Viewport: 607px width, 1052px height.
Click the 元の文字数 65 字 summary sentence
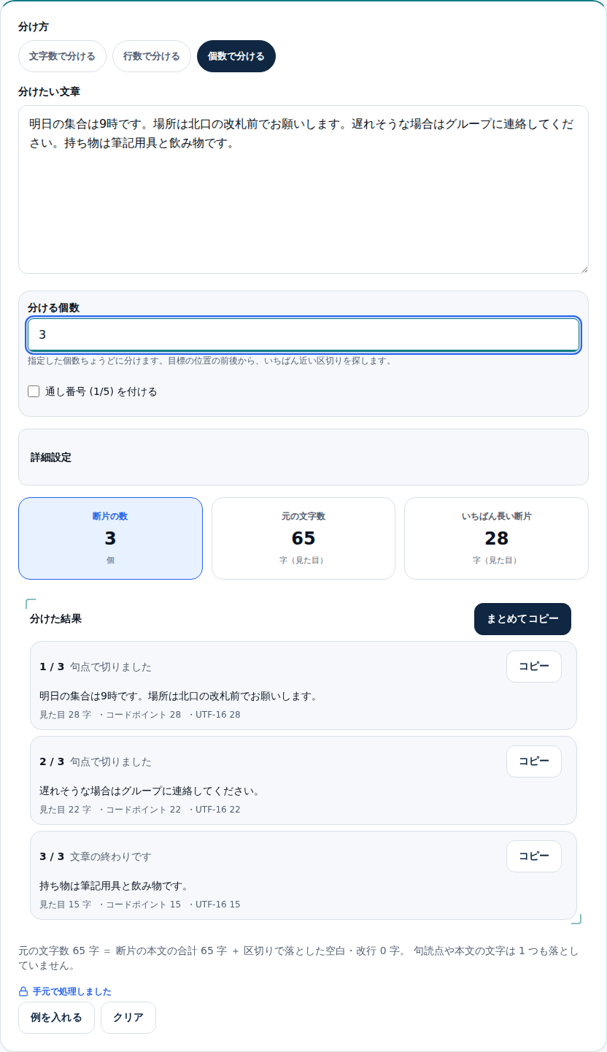[299, 958]
